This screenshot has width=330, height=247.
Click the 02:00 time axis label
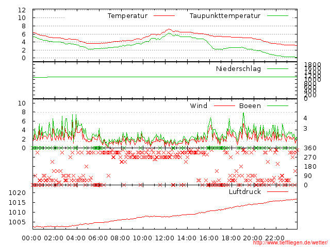tap(54, 238)
